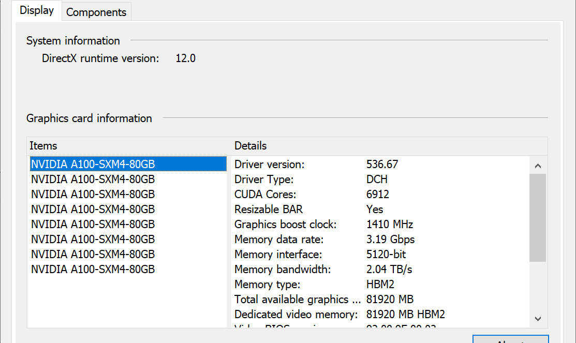Click the '81920 MB HBM2' value

(x=406, y=315)
